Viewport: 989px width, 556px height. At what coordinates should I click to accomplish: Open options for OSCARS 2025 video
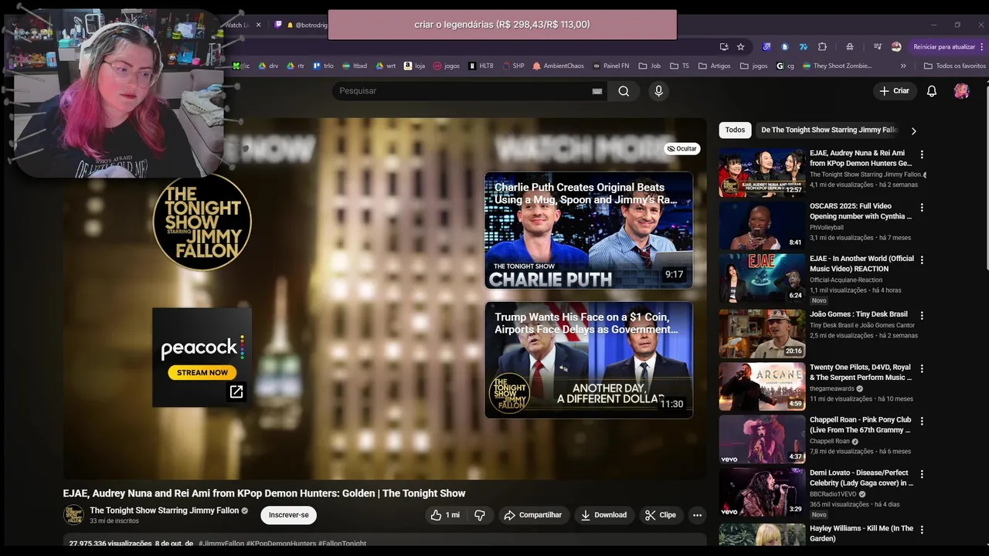[x=922, y=208]
